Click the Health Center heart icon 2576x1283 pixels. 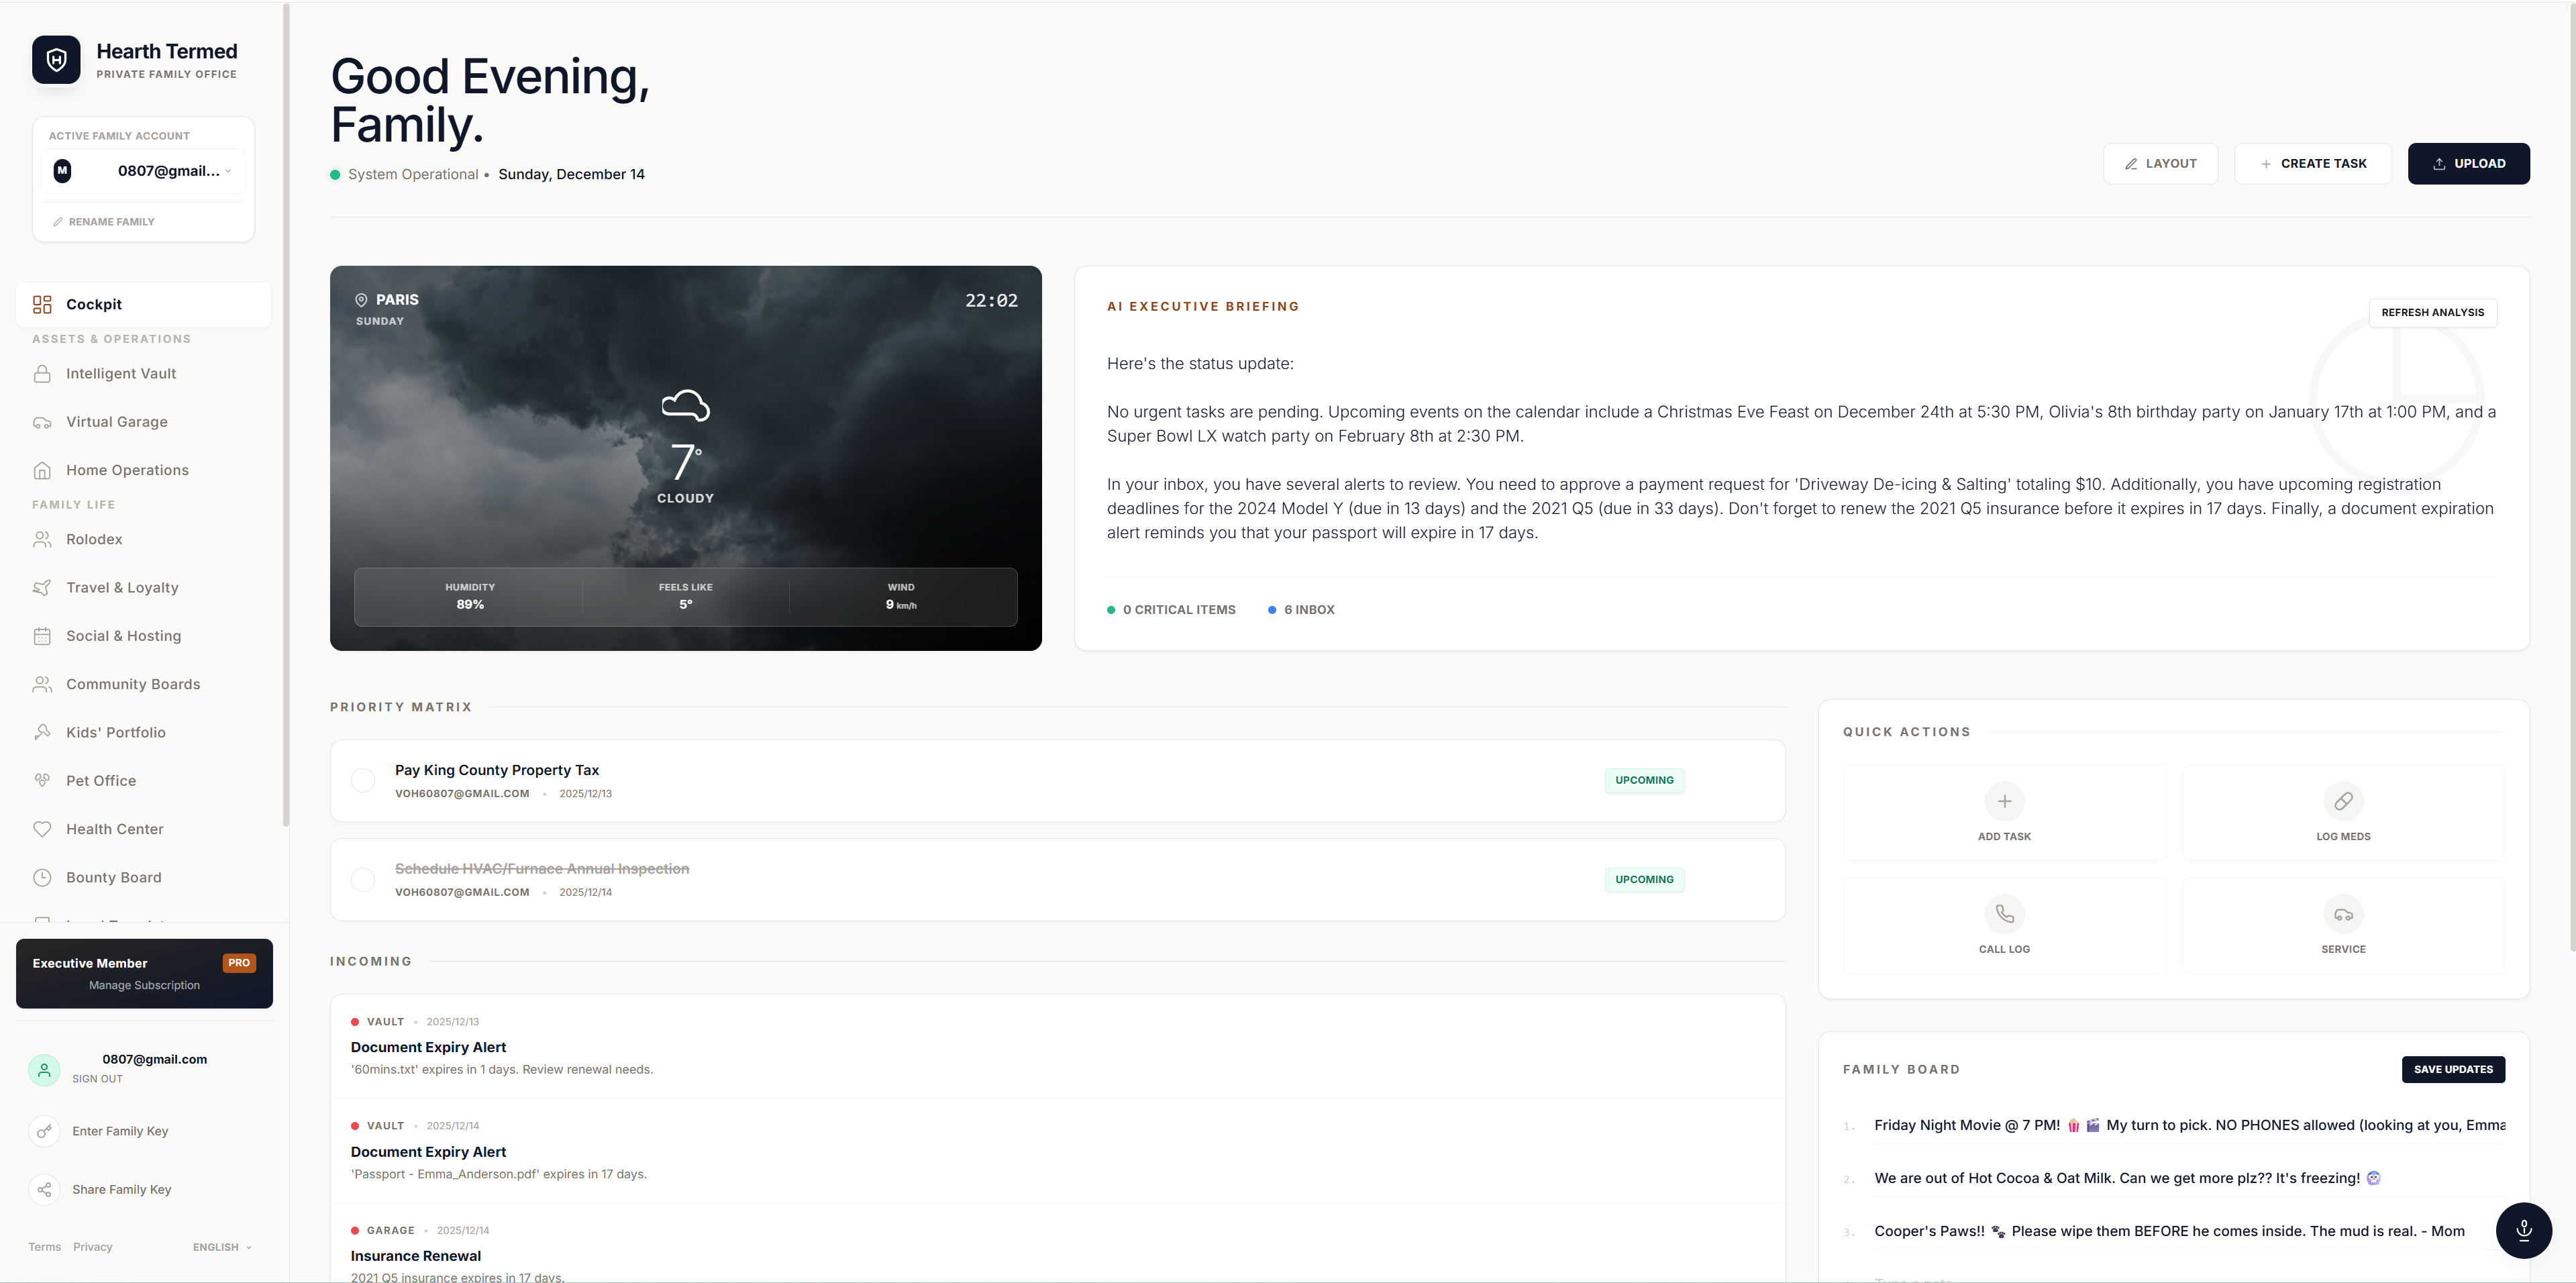[x=43, y=828]
